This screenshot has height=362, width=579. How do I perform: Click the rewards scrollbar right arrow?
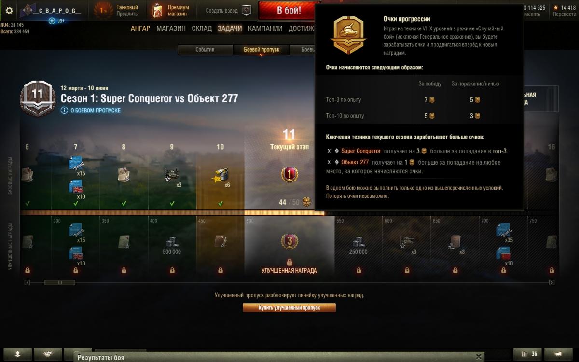pos(552,282)
